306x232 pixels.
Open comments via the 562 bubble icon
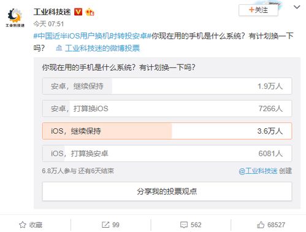tap(184, 225)
